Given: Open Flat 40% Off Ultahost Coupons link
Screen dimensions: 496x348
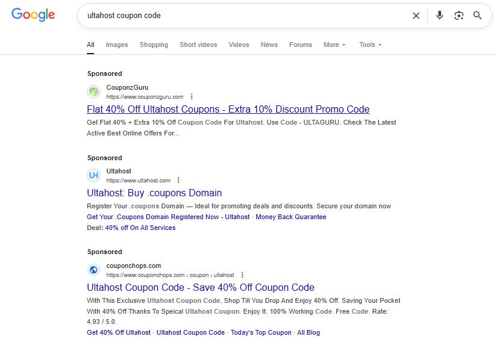Looking at the screenshot, I should point(228,110).
